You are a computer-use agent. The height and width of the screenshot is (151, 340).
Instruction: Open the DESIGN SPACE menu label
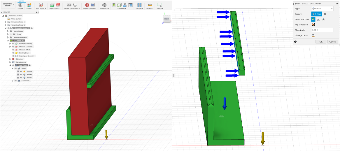point(55,9)
